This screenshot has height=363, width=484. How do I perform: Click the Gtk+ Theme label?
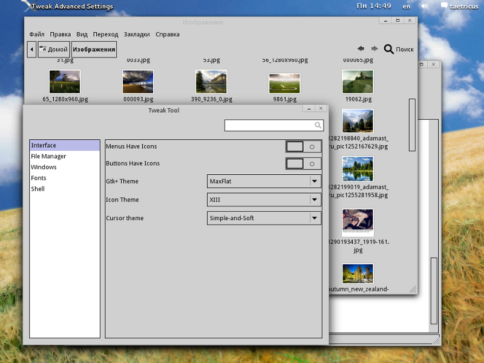tap(122, 181)
